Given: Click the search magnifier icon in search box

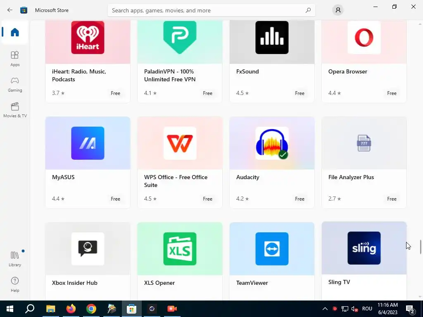Looking at the screenshot, I should (308, 10).
